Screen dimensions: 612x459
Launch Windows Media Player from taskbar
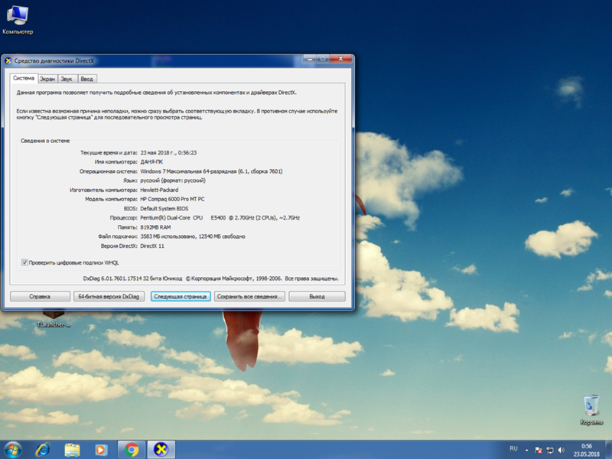coord(101,450)
